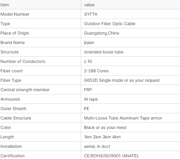
Task: Select the 'stranded loose tube' structure value
Action: (x=104, y=52)
